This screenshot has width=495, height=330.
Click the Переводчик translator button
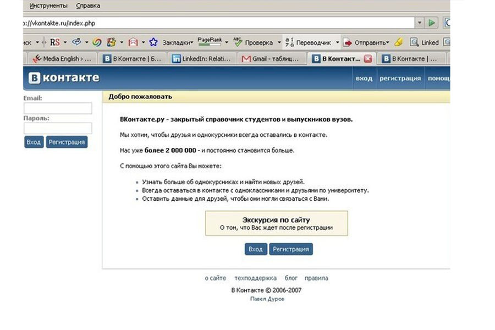pyautogui.click(x=308, y=42)
